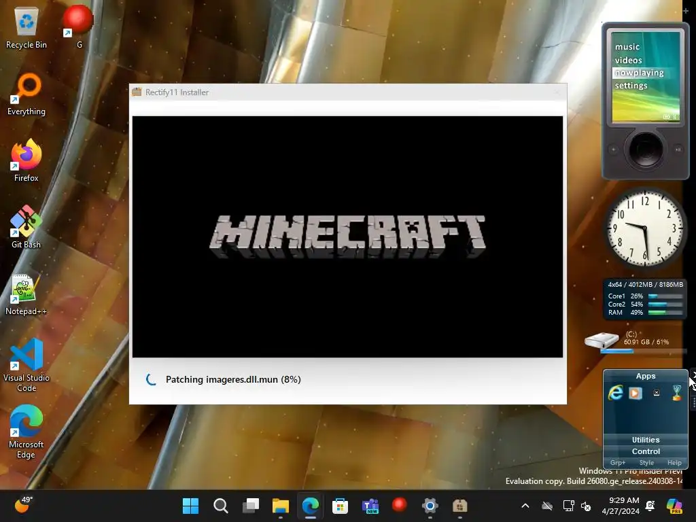The width and height of the screenshot is (696, 522).
Task: Launch Firefox from the desktop
Action: pos(27,160)
